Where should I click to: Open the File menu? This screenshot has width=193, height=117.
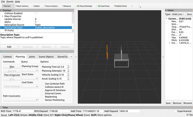pos(3,2)
